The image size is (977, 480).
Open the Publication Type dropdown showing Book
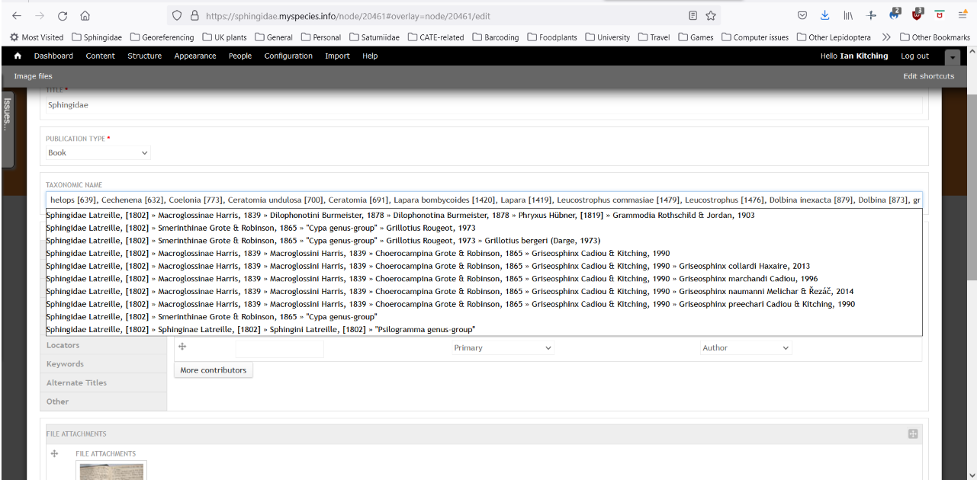click(x=96, y=152)
